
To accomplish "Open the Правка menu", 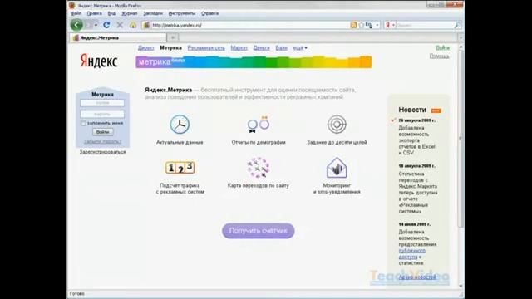I will (x=94, y=13).
